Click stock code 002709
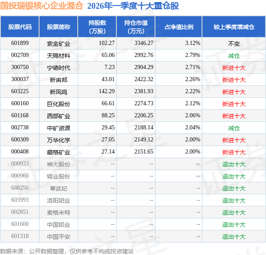The height and width of the screenshot is (255, 266). click(x=20, y=55)
